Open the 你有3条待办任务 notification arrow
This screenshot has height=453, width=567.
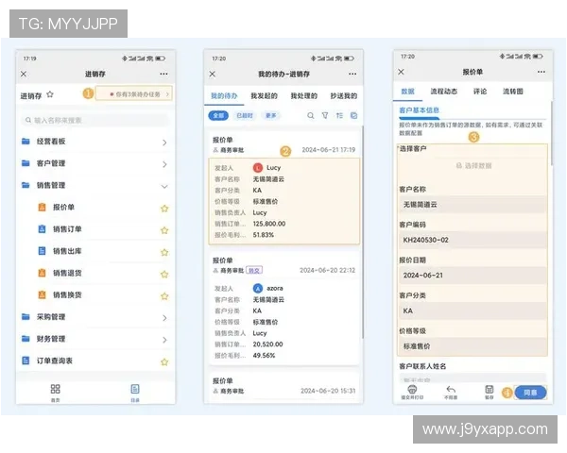coord(167,94)
